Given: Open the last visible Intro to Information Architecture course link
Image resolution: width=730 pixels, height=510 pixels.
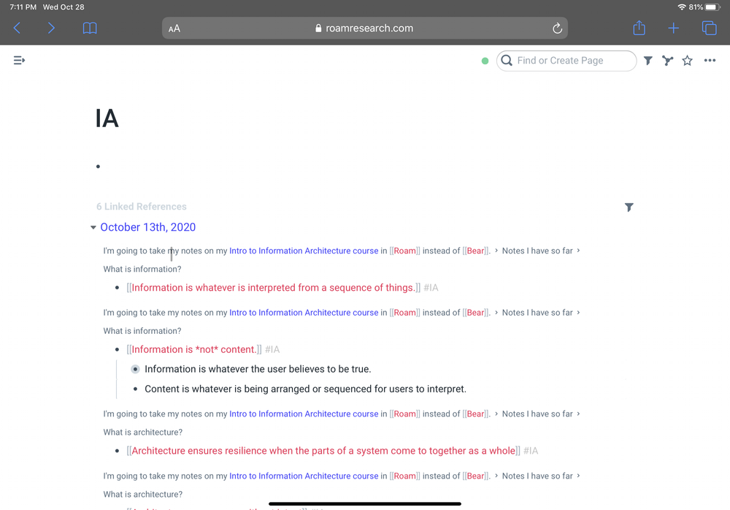Looking at the screenshot, I should [304, 476].
